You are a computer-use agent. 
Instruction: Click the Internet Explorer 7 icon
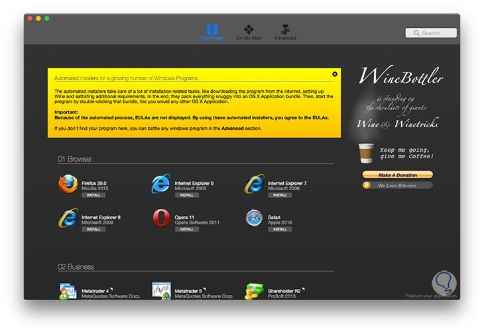(255, 184)
